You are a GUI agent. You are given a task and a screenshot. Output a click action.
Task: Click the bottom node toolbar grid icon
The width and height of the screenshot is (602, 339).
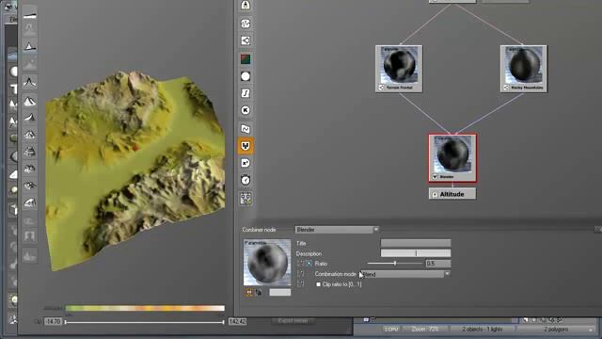pos(246,199)
